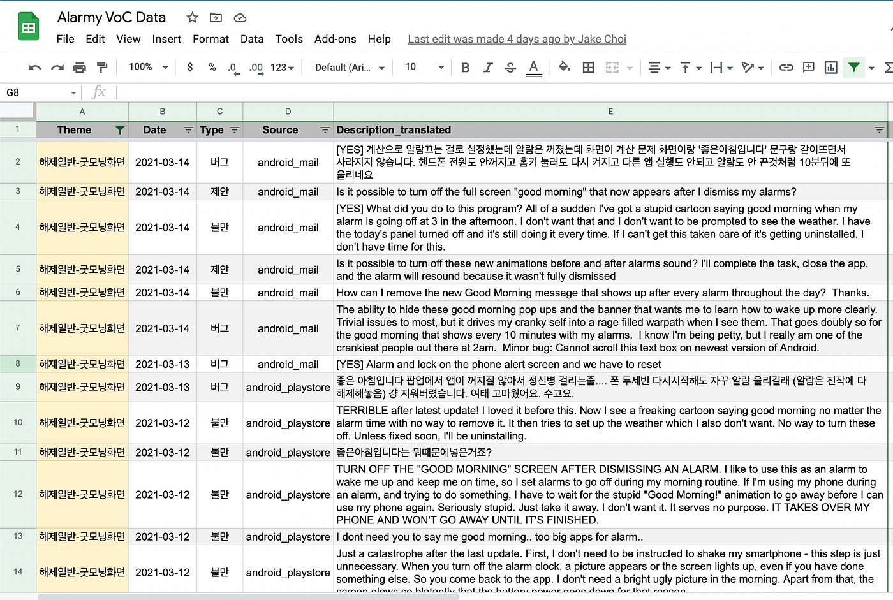Open the Tools menu
893x600 pixels.
(289, 39)
